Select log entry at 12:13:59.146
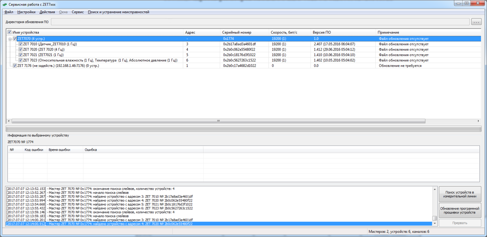The image size is (487, 237). pos(219,212)
